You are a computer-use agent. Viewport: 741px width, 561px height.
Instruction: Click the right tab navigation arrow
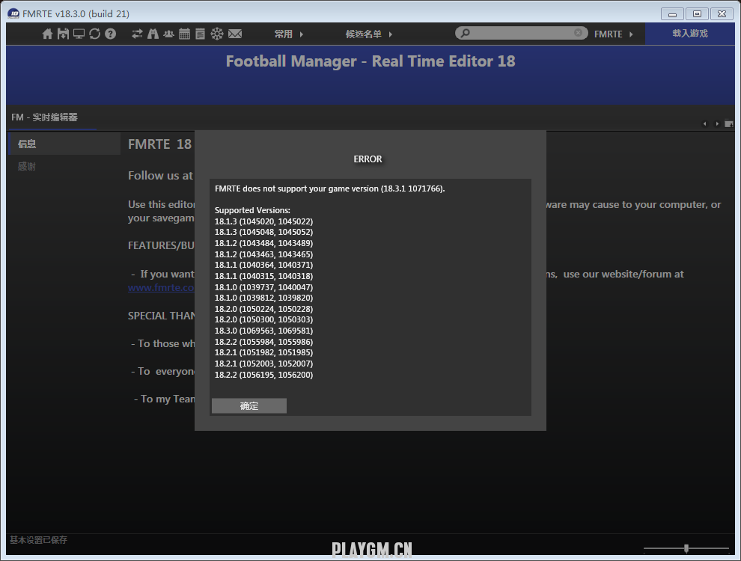pos(717,123)
